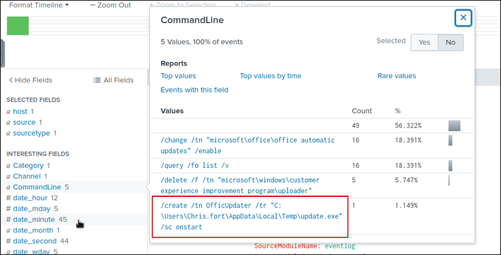Open the Top values report

[x=178, y=76]
